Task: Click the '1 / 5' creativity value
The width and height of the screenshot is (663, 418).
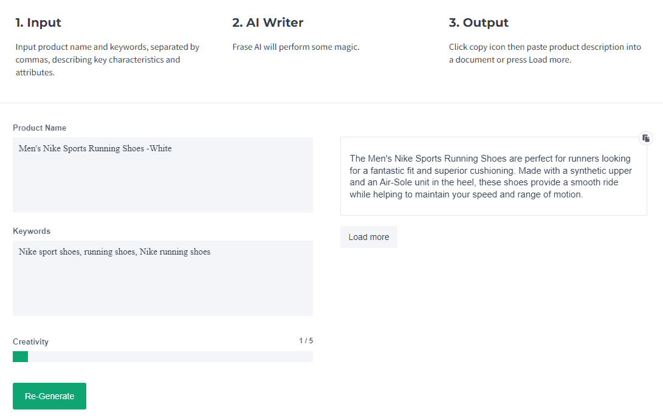Action: tap(306, 341)
